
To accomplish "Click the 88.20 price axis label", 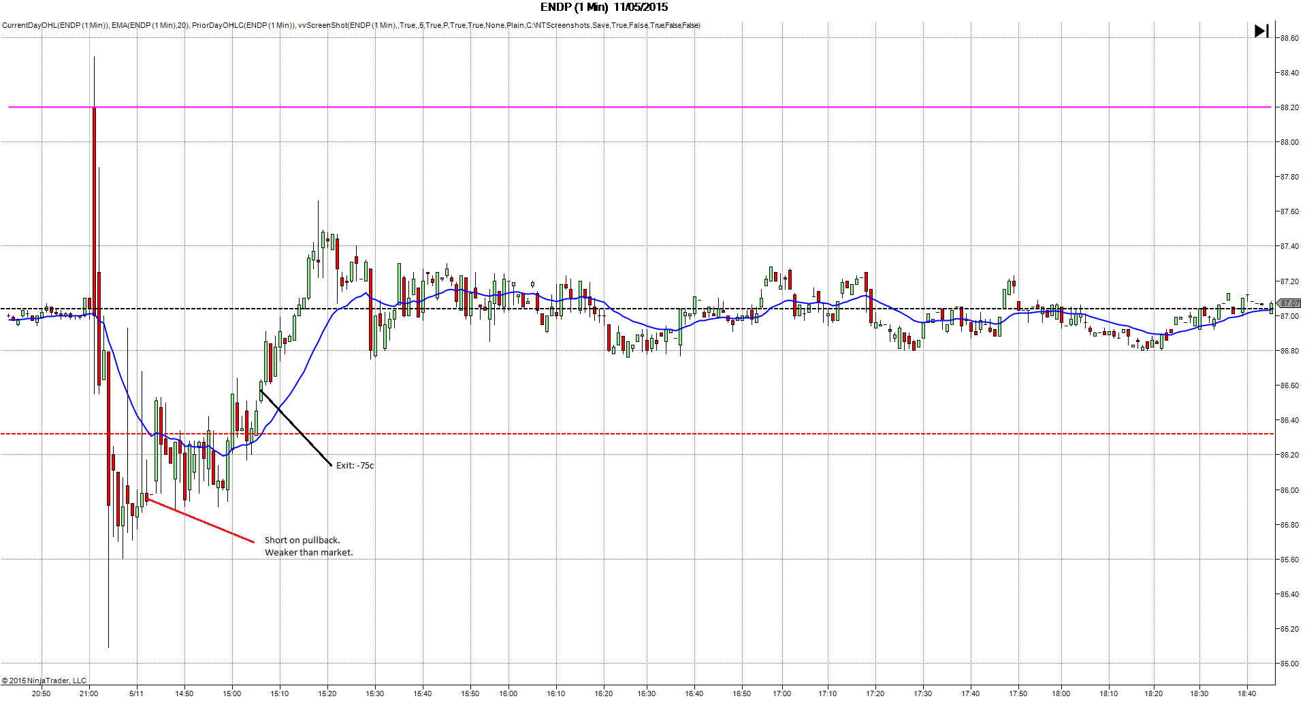I will [1289, 107].
